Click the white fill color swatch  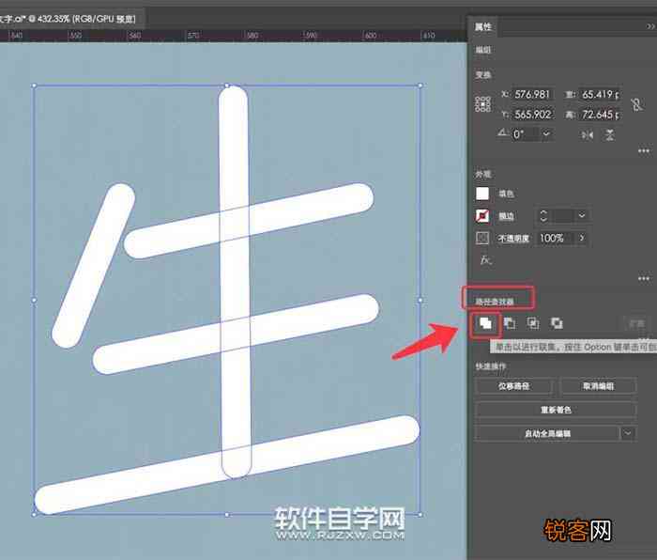[x=482, y=194]
